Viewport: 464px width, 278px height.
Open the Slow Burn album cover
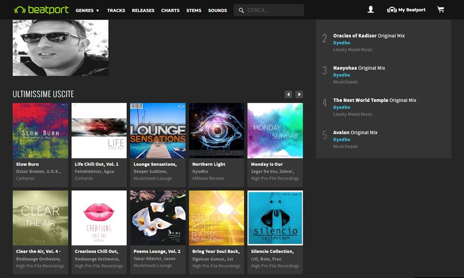click(x=40, y=130)
